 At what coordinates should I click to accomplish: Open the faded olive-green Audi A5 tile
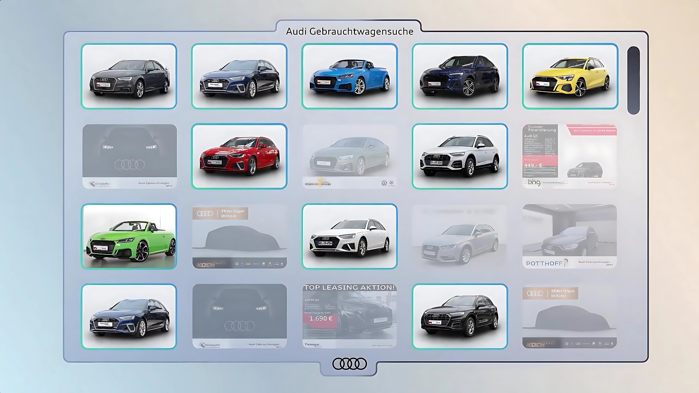[x=349, y=156]
